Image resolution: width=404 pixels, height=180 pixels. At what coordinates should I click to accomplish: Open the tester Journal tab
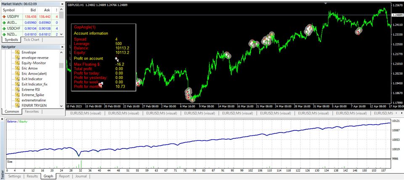click(81, 176)
